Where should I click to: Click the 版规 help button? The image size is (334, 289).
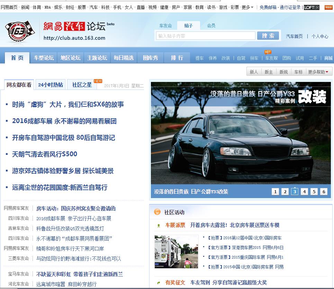coord(284,72)
